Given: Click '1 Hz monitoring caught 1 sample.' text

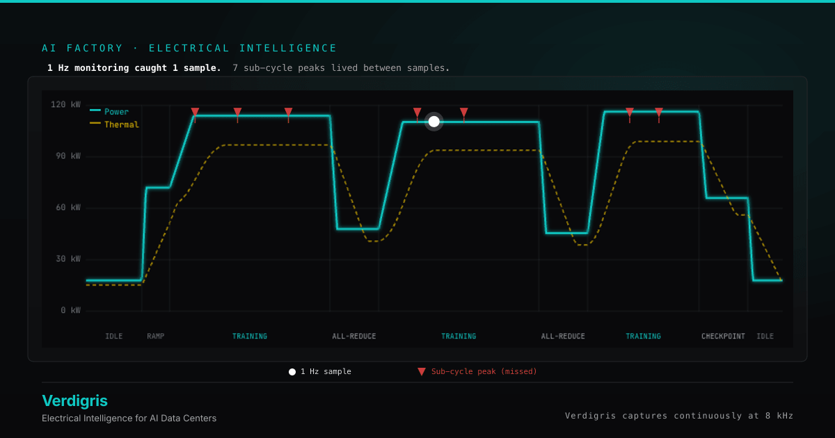Looking at the screenshot, I should [134, 68].
